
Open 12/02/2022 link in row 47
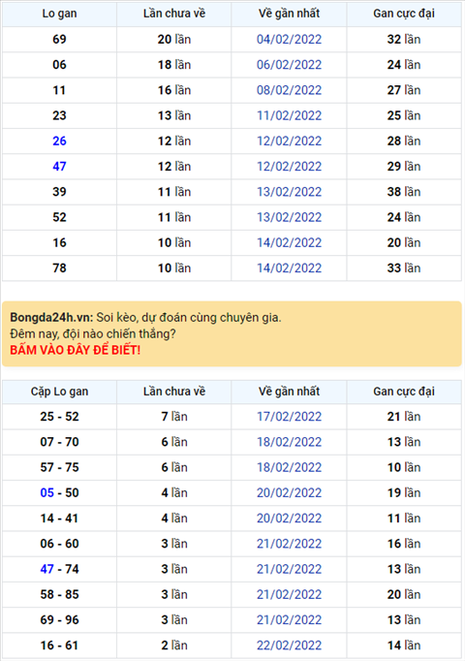tap(289, 166)
